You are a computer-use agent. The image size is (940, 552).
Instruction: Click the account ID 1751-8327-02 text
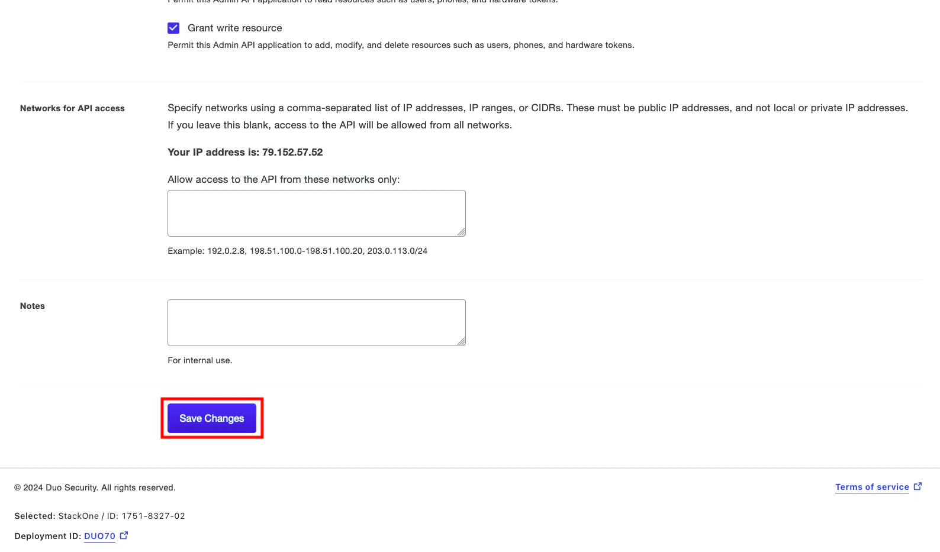click(153, 516)
